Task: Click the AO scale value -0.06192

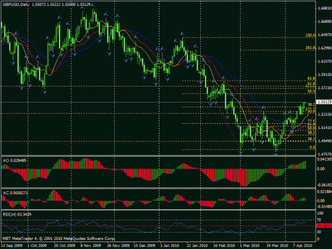Action: 325,185
